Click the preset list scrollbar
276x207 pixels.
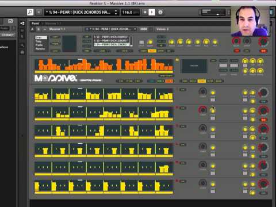[131, 41]
